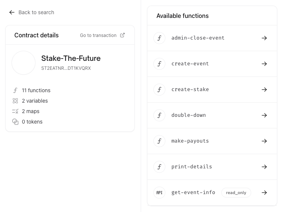
Task: Click the function icon next to print-details
Action: 159,167
